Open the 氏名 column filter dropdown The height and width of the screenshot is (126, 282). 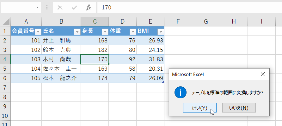coord(77,31)
